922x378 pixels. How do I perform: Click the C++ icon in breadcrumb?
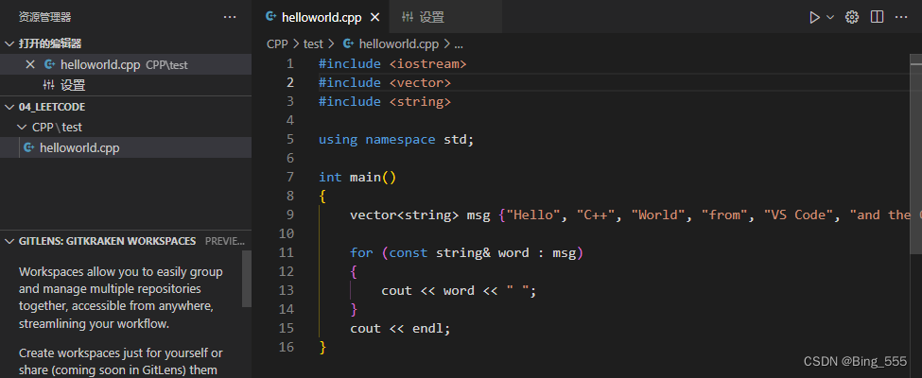(x=348, y=43)
